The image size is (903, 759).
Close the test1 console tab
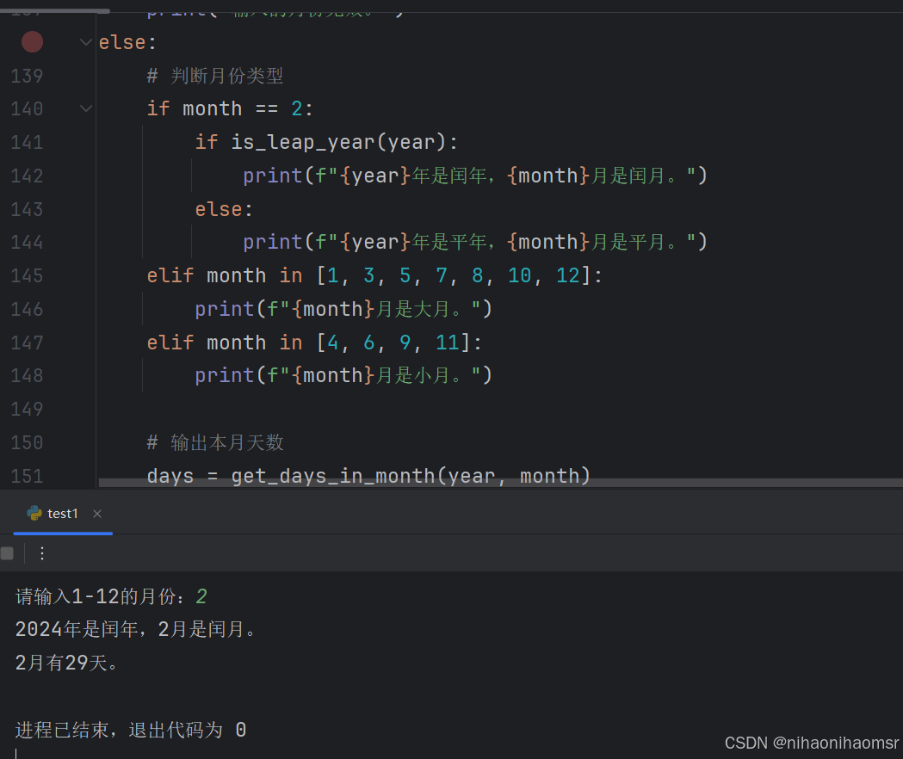point(96,513)
